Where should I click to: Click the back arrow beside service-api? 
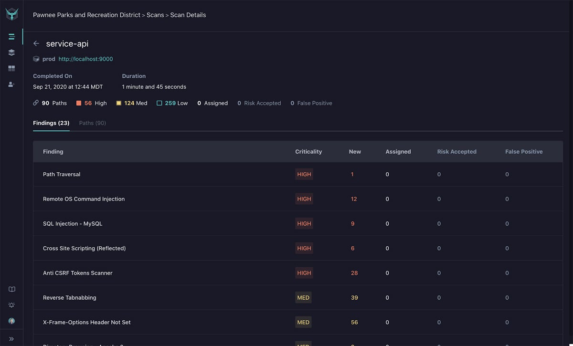pyautogui.click(x=36, y=43)
